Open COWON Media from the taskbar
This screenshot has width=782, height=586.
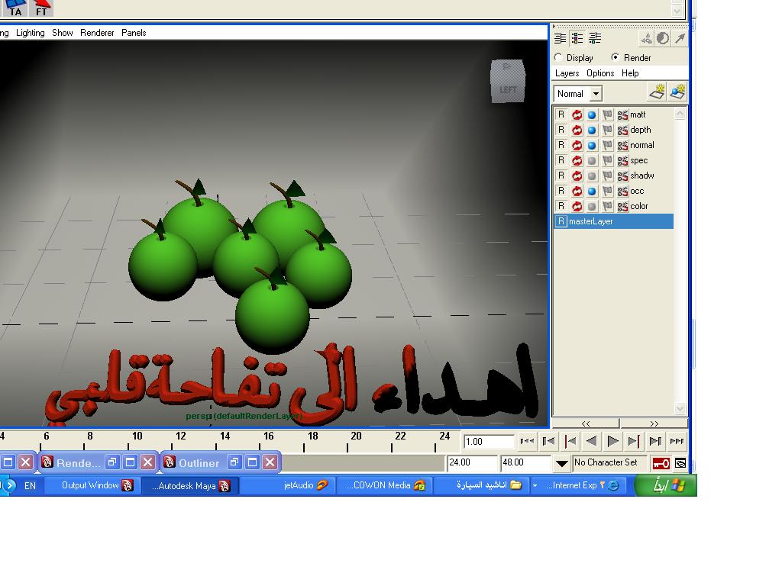(x=385, y=485)
